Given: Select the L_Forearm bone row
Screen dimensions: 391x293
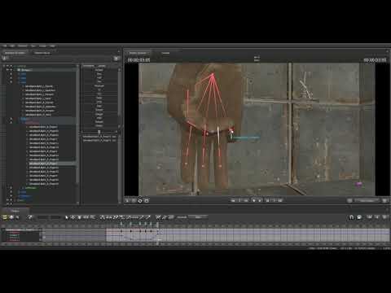Looking at the screenshot, I should [x=39, y=94].
